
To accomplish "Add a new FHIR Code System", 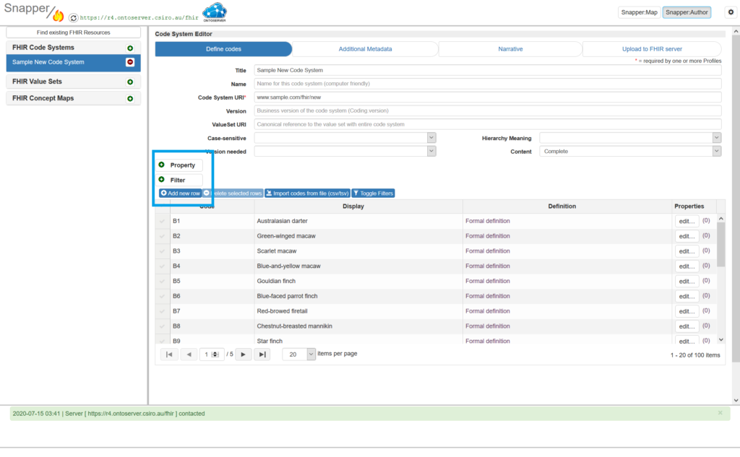I will [130, 48].
